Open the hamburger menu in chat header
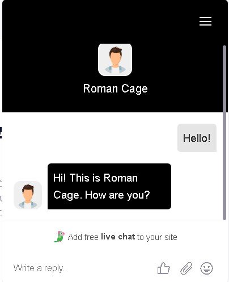 [x=205, y=21]
